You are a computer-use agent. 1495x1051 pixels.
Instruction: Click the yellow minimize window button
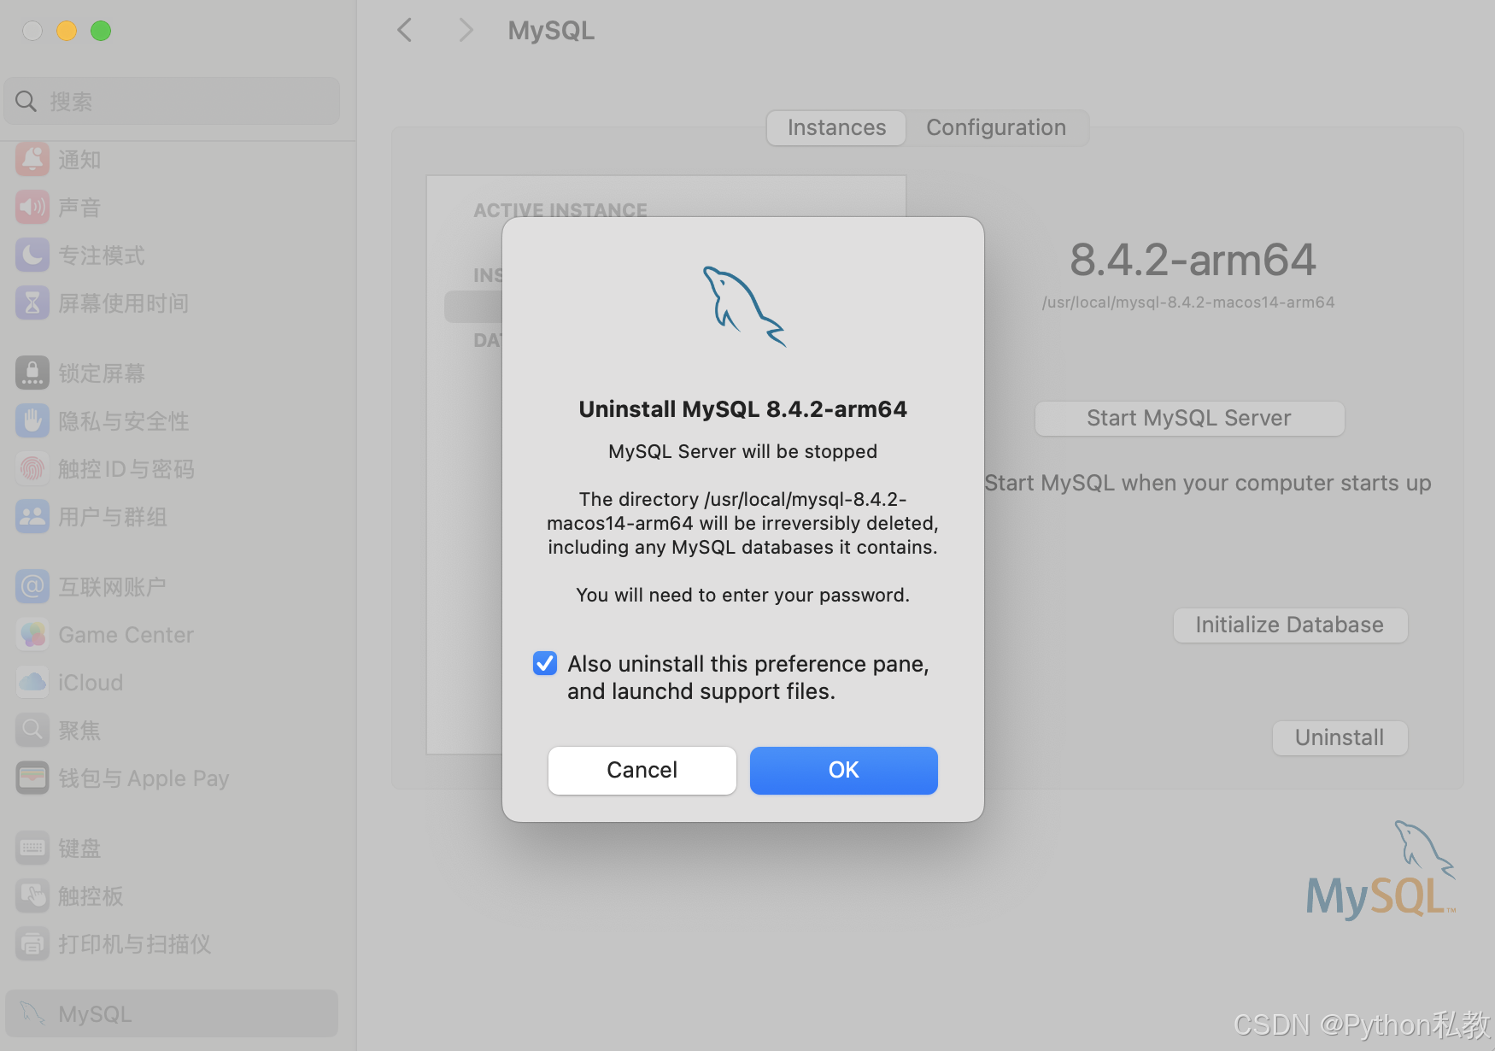coord(67,31)
